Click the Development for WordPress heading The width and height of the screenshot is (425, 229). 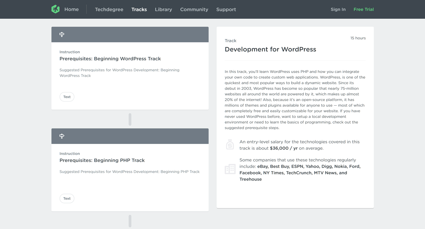click(x=271, y=49)
